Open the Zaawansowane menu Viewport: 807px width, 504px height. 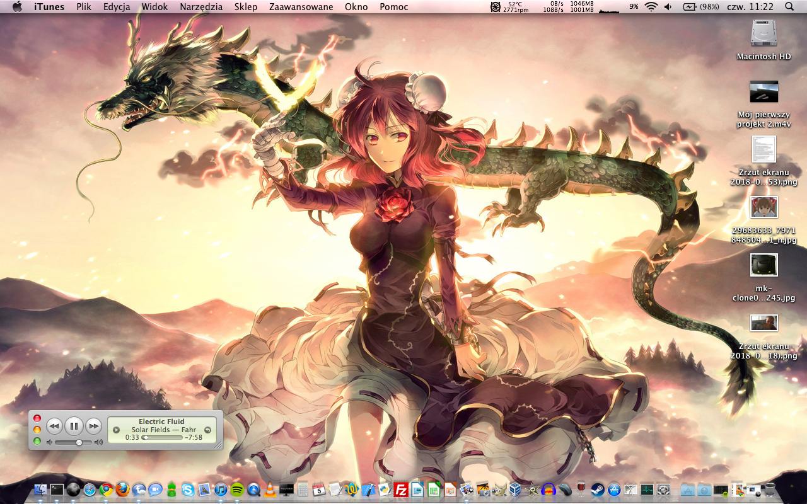pyautogui.click(x=301, y=6)
